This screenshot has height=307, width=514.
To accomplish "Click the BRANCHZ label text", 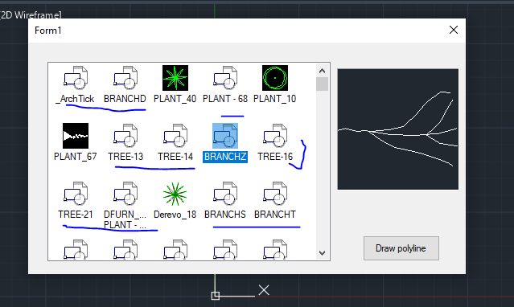I will click(x=225, y=157).
